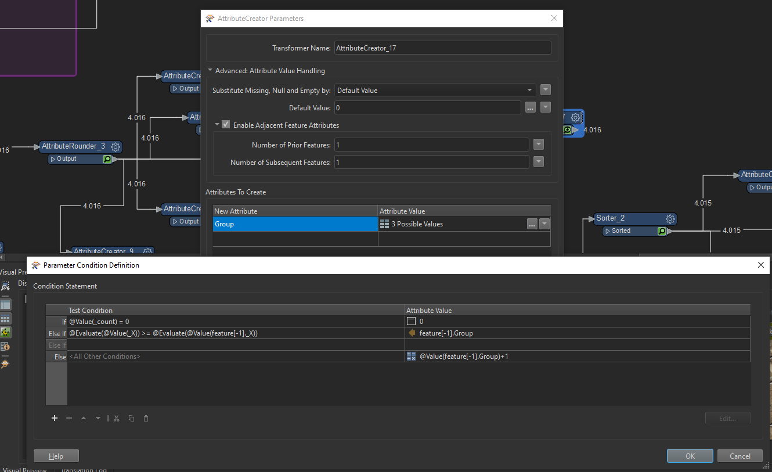The height and width of the screenshot is (472, 772).
Task: Copy selected condition row icon
Action: click(x=131, y=418)
